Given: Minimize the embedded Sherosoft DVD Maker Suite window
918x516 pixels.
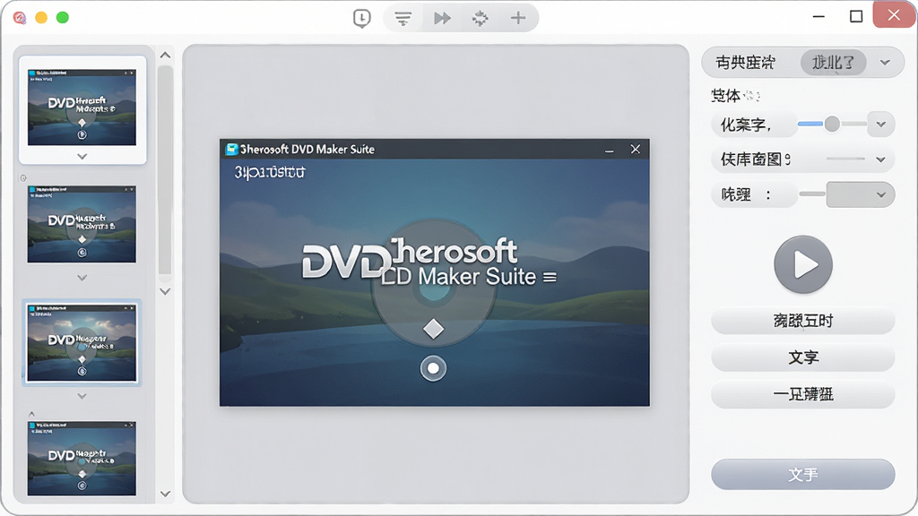Looking at the screenshot, I should [x=610, y=150].
